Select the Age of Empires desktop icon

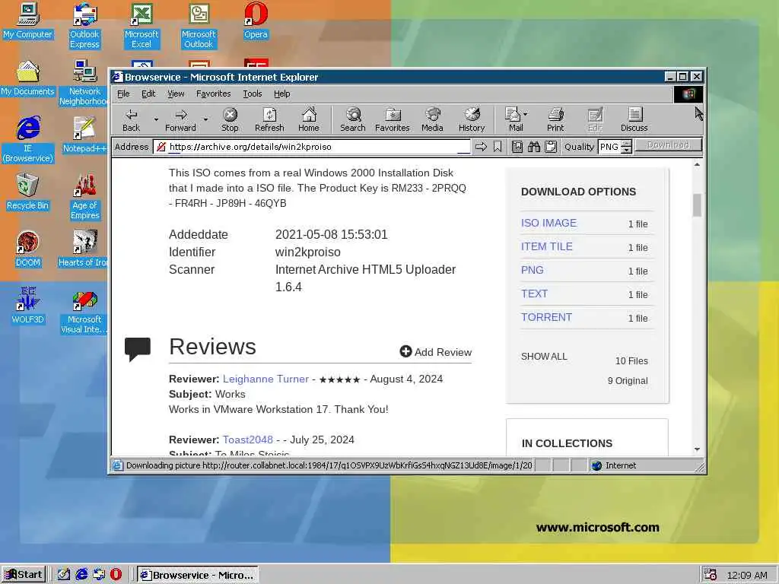point(84,197)
